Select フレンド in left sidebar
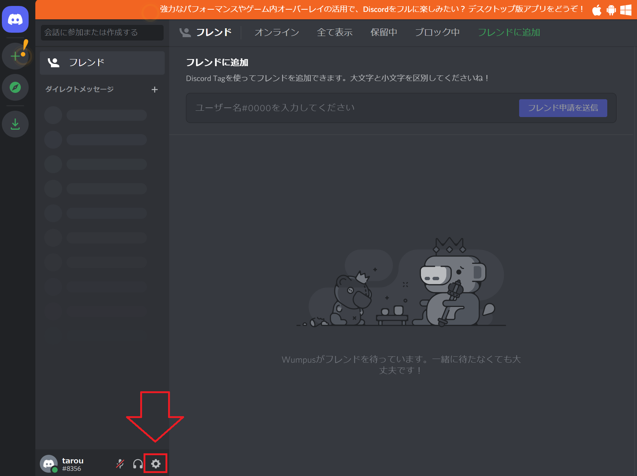Screen dimensions: 637x476 click(x=102, y=63)
